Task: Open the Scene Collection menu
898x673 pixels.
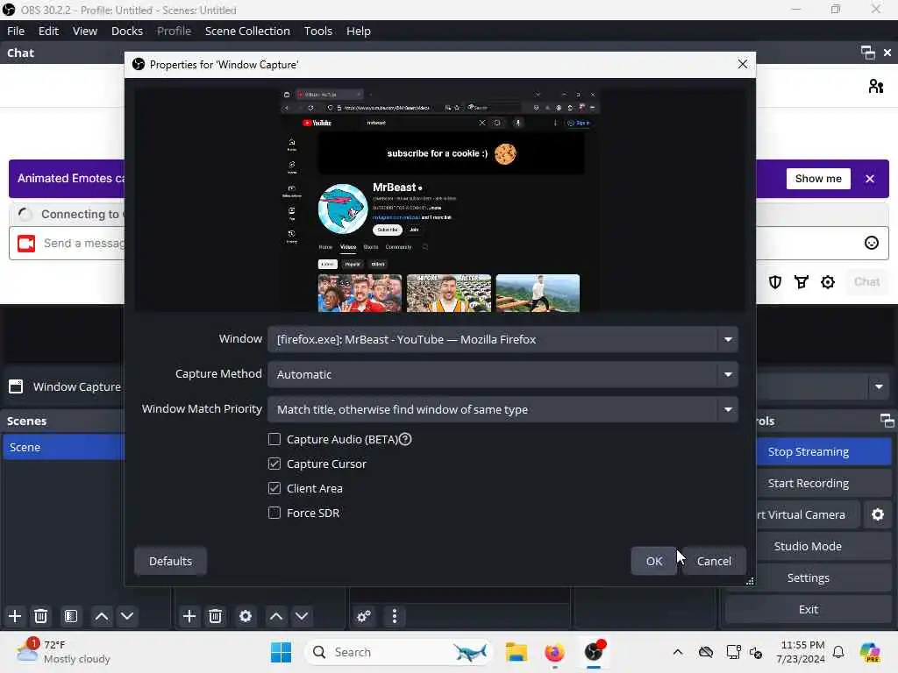Action: point(247,31)
